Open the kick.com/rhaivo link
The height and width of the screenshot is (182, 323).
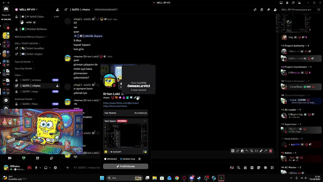[115, 106]
